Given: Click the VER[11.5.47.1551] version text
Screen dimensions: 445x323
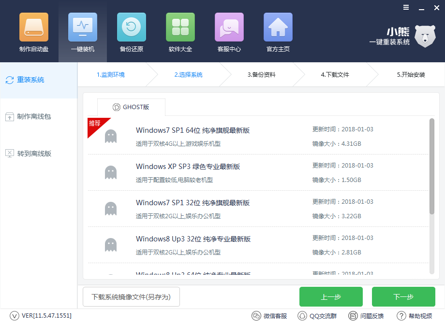Looking at the screenshot, I should [x=46, y=316].
